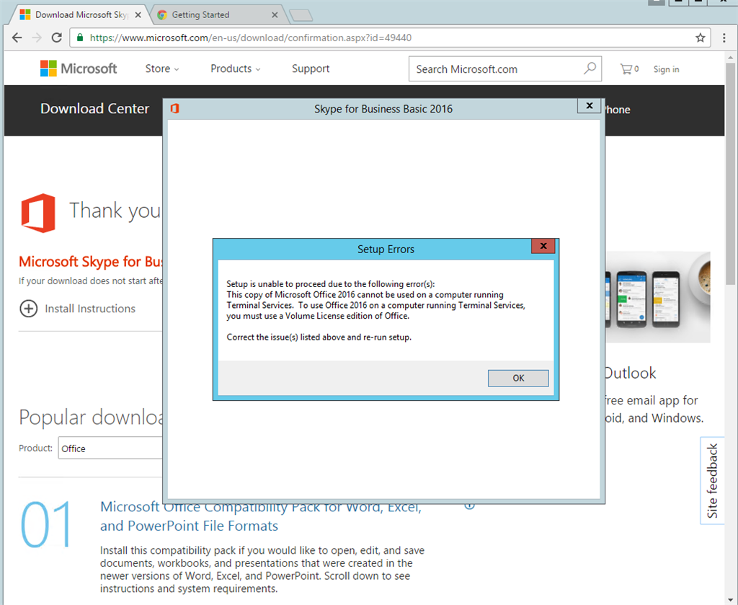
Task: Select the Download Microsoft Skype tab
Action: coord(81,14)
